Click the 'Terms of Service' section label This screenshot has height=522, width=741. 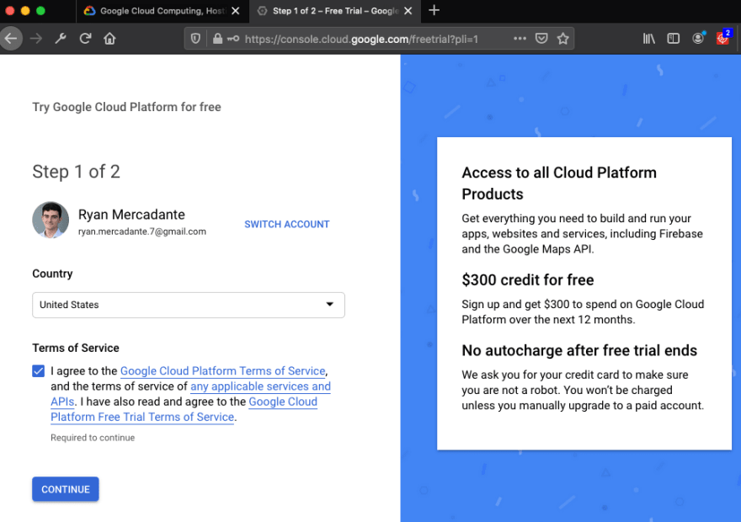click(76, 349)
